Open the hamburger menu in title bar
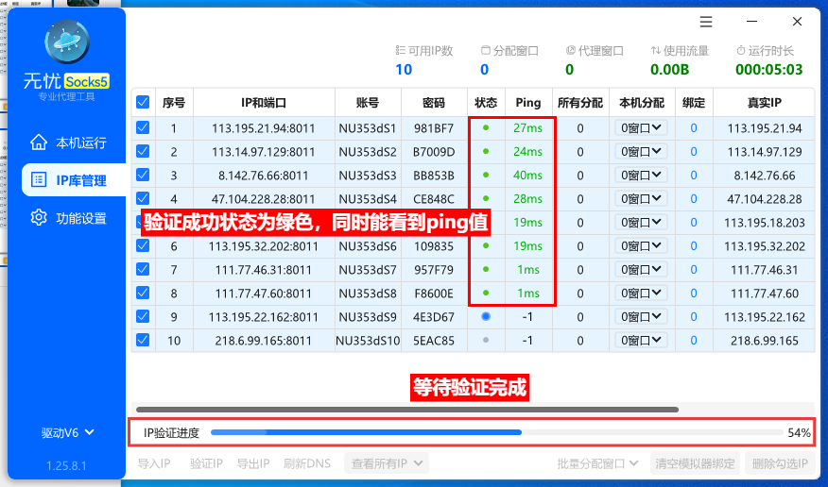Image resolution: width=828 pixels, height=487 pixels. (x=706, y=22)
